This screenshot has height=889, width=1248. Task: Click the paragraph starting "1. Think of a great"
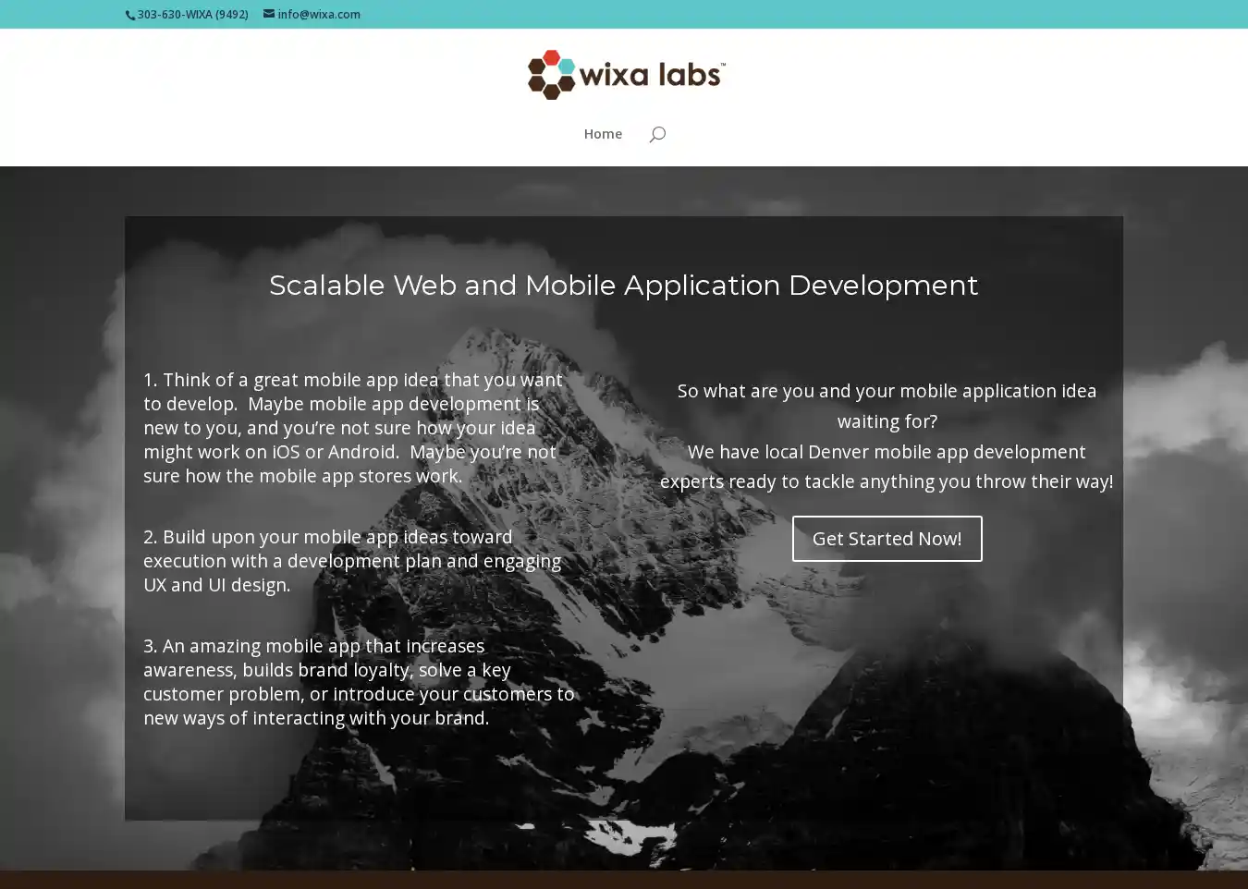click(353, 428)
